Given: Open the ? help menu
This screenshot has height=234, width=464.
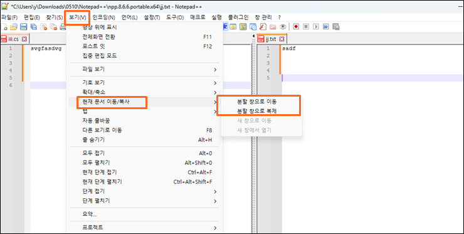Looking at the screenshot, I should point(280,17).
